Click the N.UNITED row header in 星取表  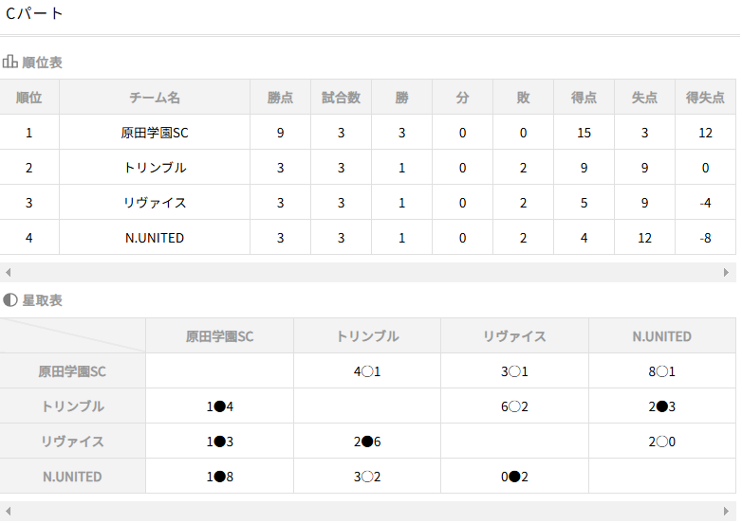pyautogui.click(x=72, y=477)
